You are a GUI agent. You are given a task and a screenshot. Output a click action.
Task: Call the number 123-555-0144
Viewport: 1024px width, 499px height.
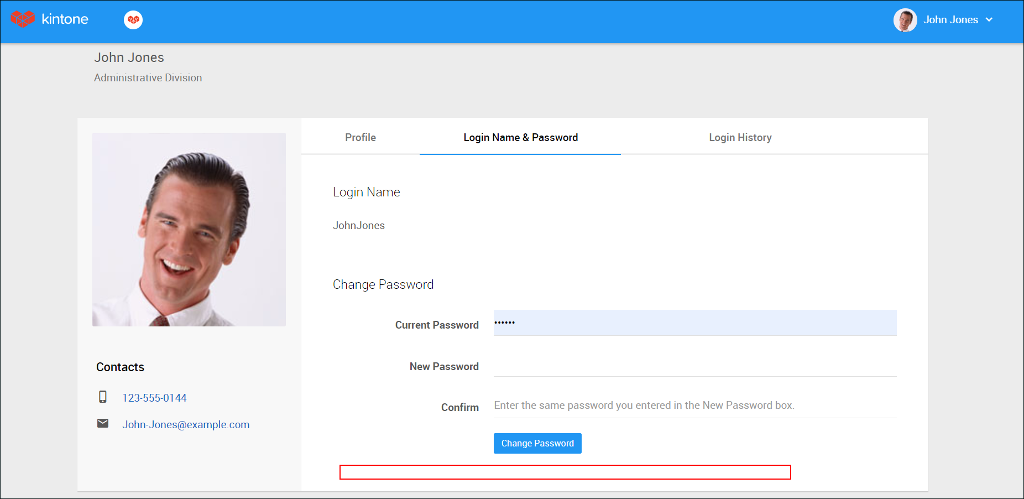click(155, 397)
